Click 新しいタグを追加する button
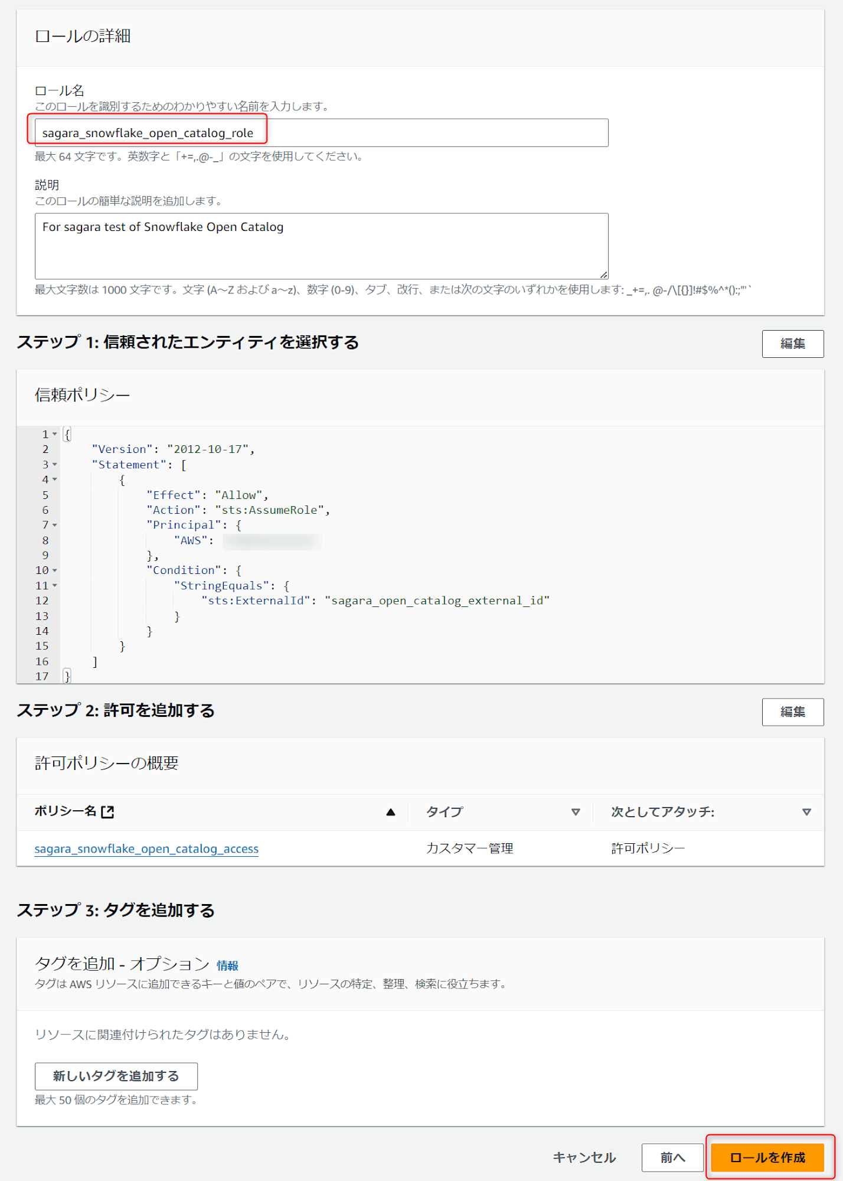Screen dimensions: 843x1181 (116, 1076)
